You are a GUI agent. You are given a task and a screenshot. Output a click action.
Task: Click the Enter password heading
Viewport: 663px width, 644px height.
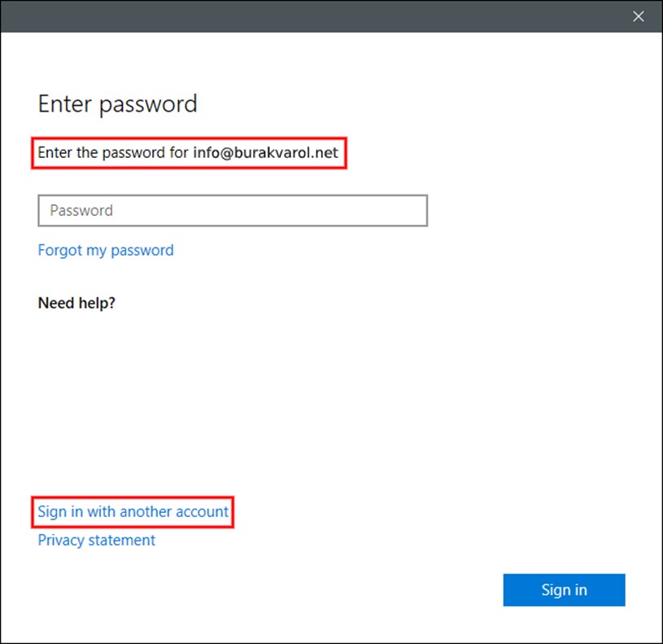[117, 104]
